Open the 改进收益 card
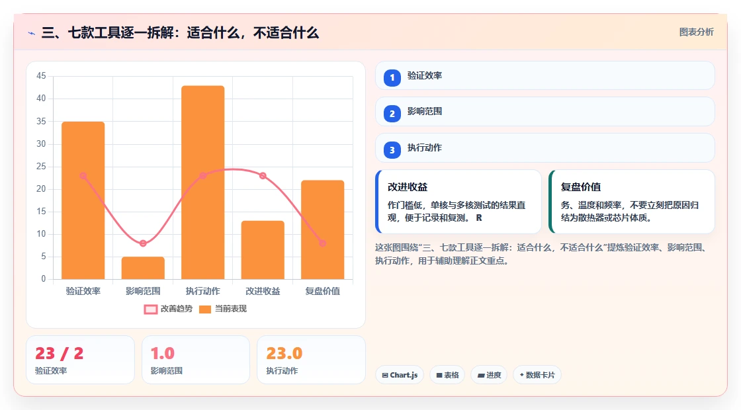741x410 pixels. (458, 202)
